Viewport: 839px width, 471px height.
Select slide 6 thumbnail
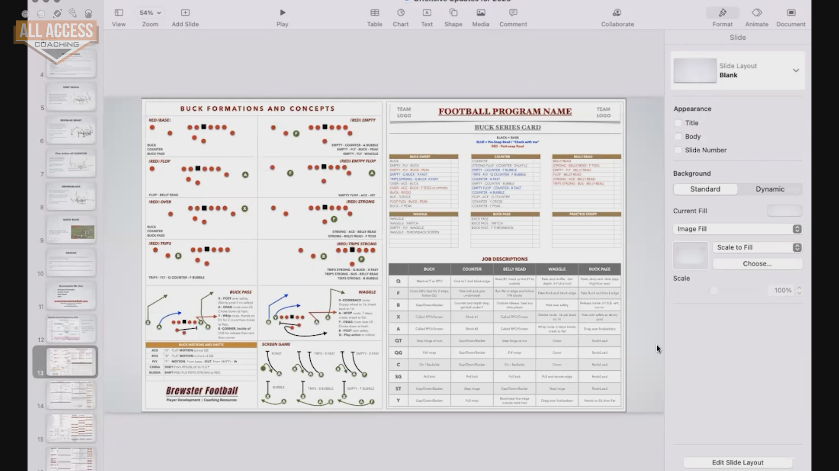71,130
